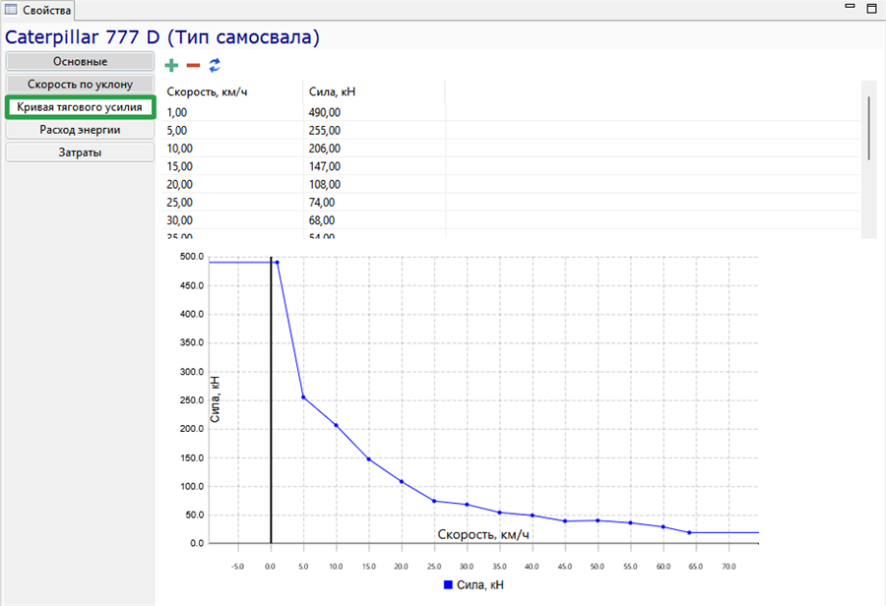Open the Затраты section

(x=80, y=152)
